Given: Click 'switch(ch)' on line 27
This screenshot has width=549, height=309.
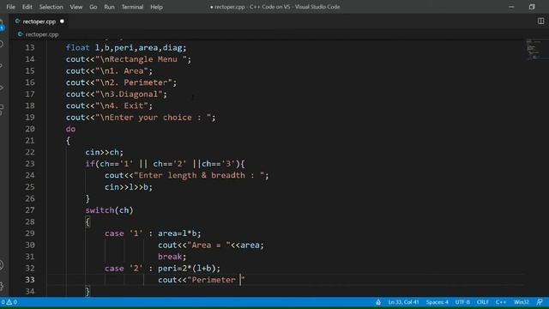Looking at the screenshot, I should pos(109,210).
